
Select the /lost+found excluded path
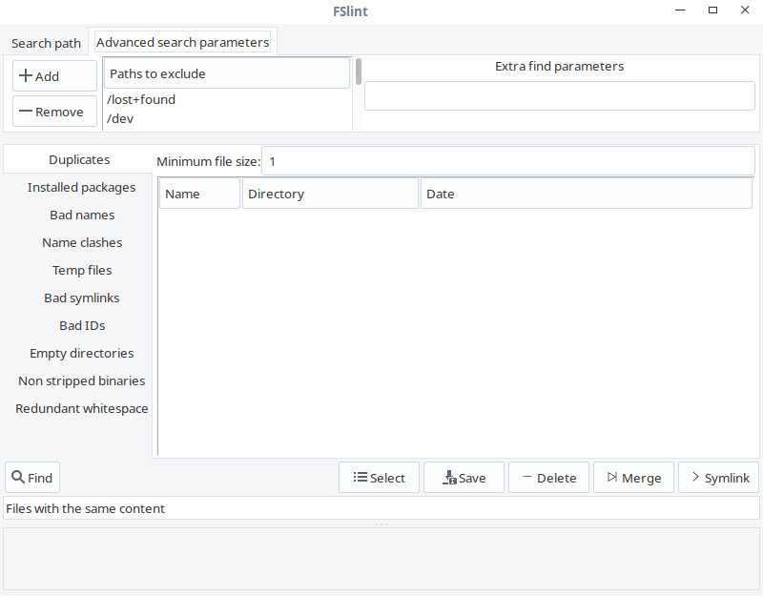[141, 99]
